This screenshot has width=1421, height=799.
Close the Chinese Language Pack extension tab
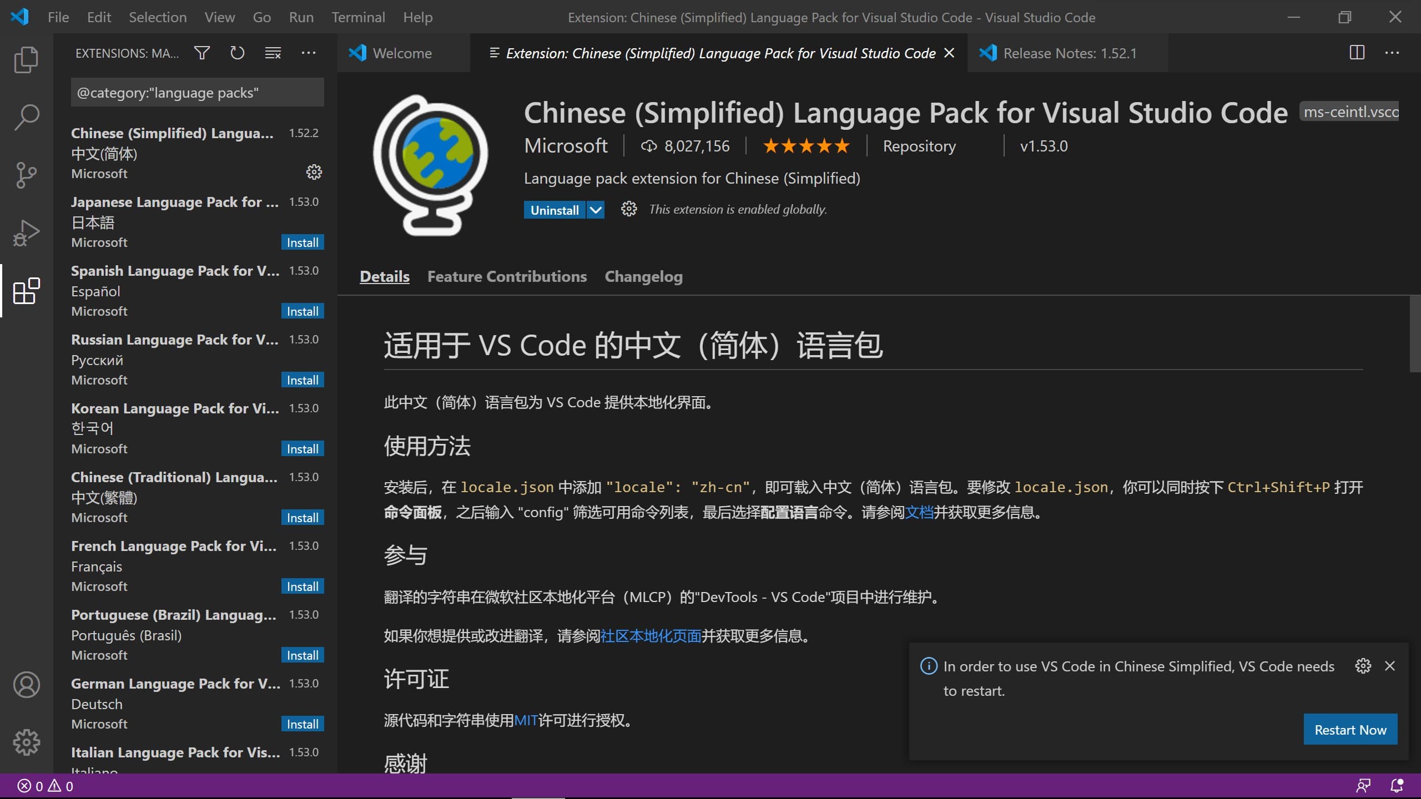[950, 53]
